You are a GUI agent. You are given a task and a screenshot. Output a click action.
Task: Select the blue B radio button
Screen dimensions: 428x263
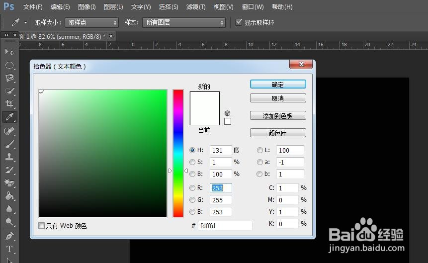pos(192,212)
